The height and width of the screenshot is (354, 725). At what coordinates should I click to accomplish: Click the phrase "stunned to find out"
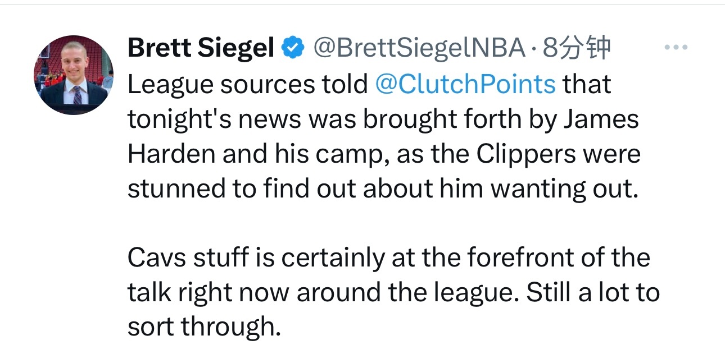(x=242, y=189)
